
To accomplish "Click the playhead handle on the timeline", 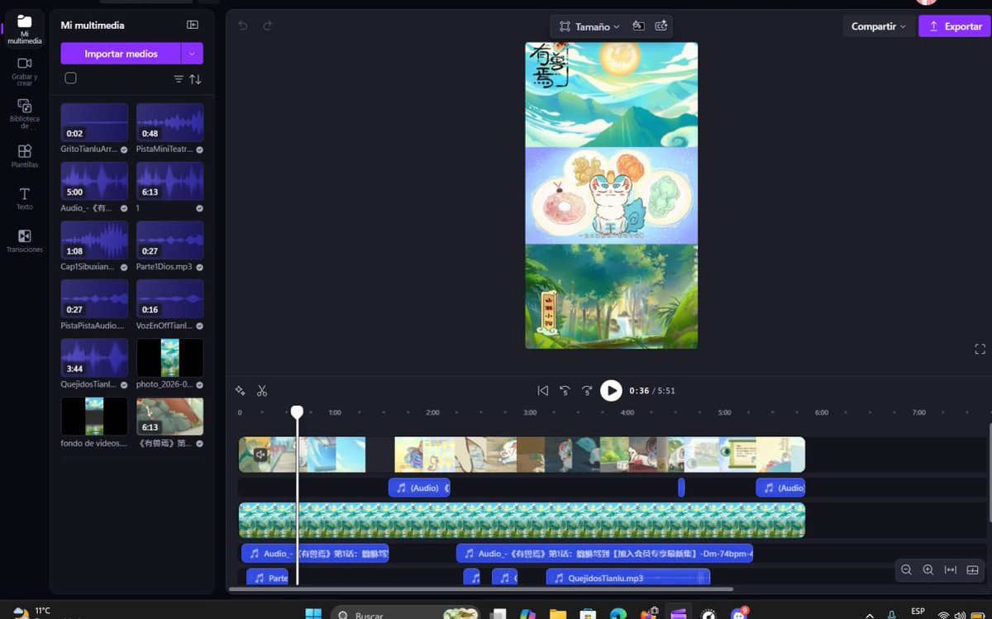I will pos(297,411).
